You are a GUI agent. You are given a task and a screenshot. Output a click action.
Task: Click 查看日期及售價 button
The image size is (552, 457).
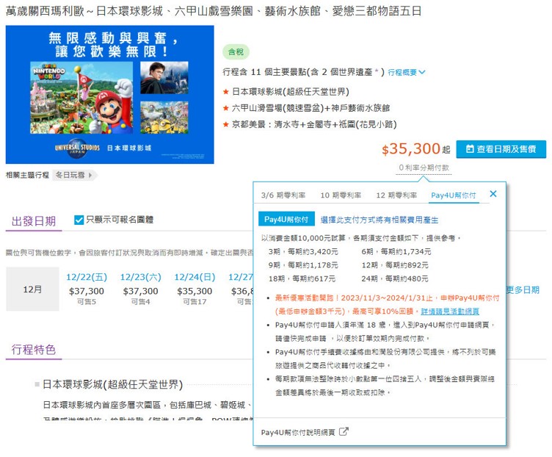pyautogui.click(x=501, y=149)
